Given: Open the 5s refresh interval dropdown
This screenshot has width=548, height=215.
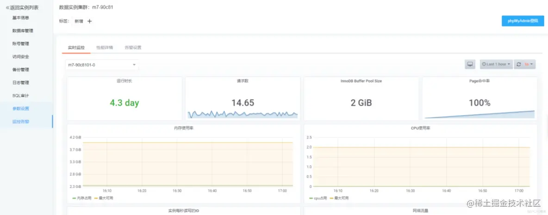Looking at the screenshot, I should [x=529, y=65].
